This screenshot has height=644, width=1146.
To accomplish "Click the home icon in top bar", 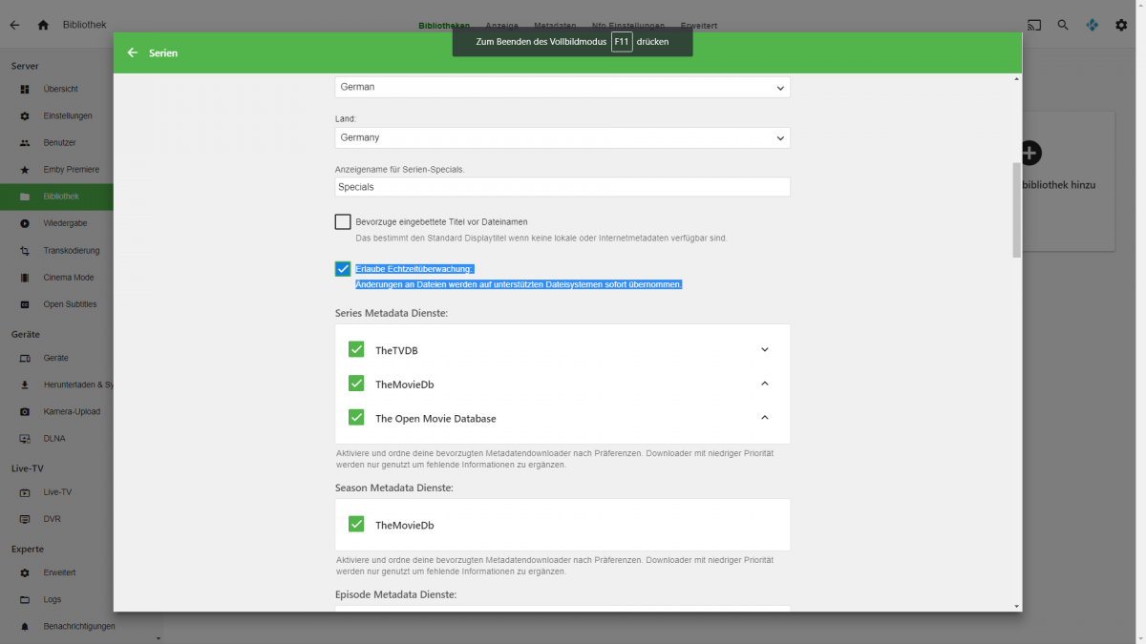I will (43, 26).
